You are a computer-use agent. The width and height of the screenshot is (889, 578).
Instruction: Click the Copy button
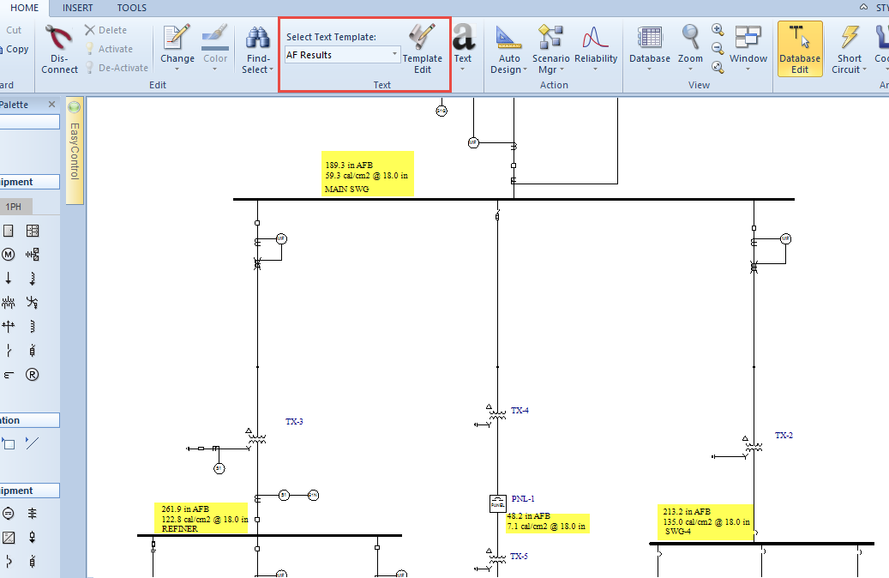(17, 49)
